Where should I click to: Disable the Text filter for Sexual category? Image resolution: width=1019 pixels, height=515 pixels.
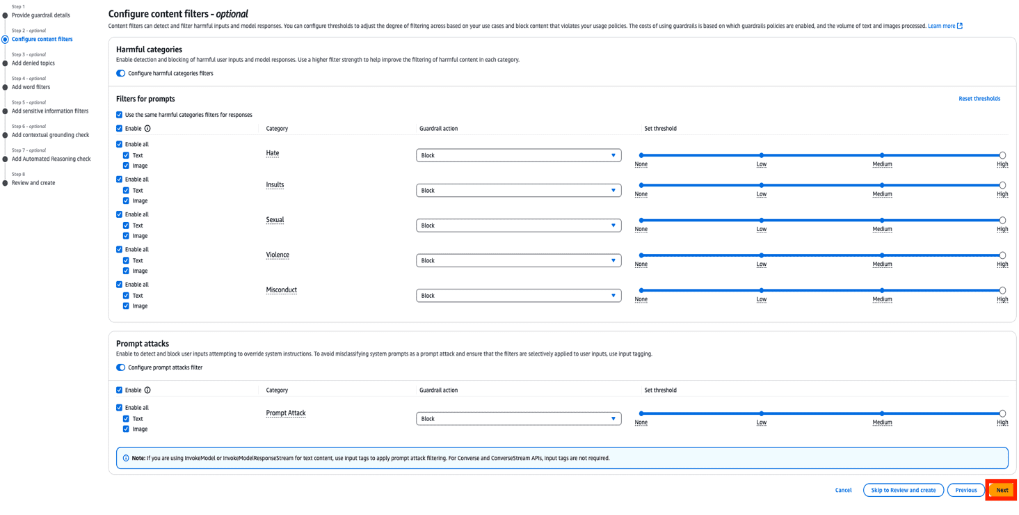(x=127, y=225)
